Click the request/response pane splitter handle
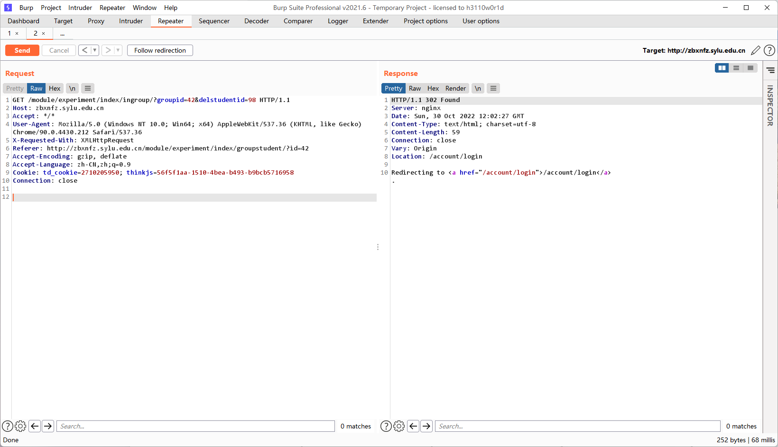The width and height of the screenshot is (778, 447). [x=378, y=247]
